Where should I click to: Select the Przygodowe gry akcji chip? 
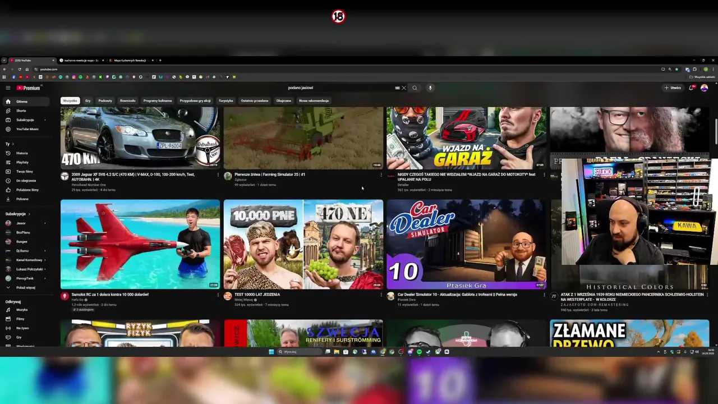pyautogui.click(x=195, y=100)
